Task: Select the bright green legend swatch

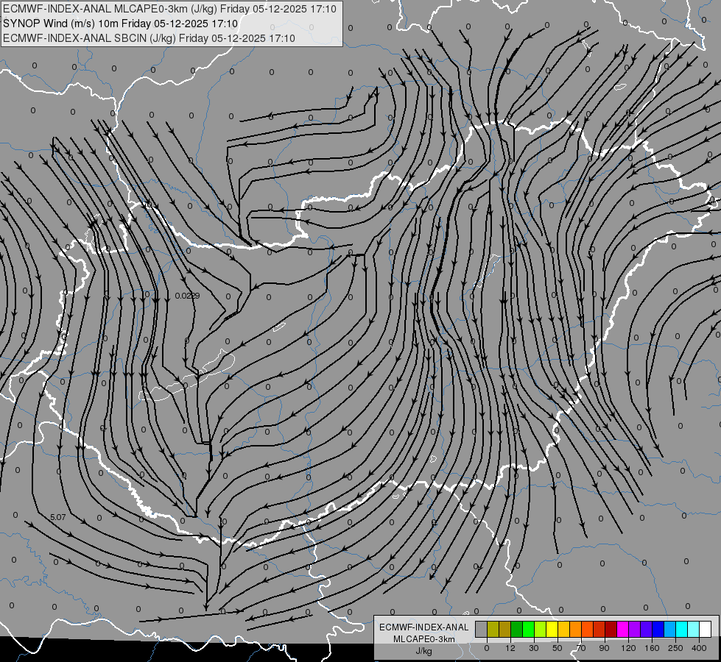Action: coord(529,629)
